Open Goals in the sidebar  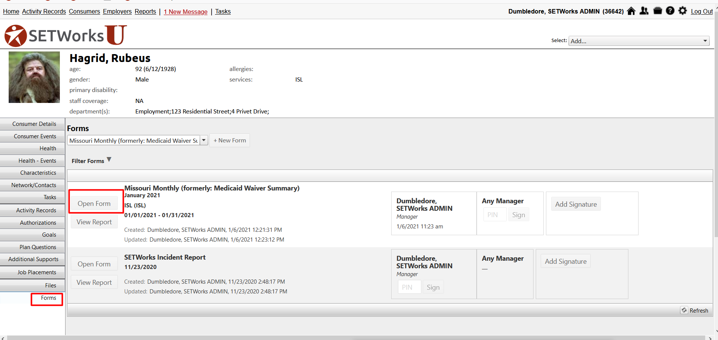(32, 235)
